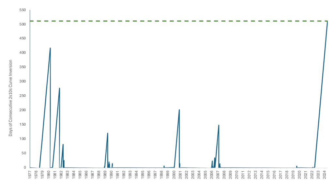The width and height of the screenshot is (334, 188).
Task: Click the 1980 inversion peak near 415 days
Action: 50,48
